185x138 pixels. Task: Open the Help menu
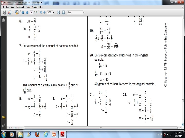[x=41, y=7]
